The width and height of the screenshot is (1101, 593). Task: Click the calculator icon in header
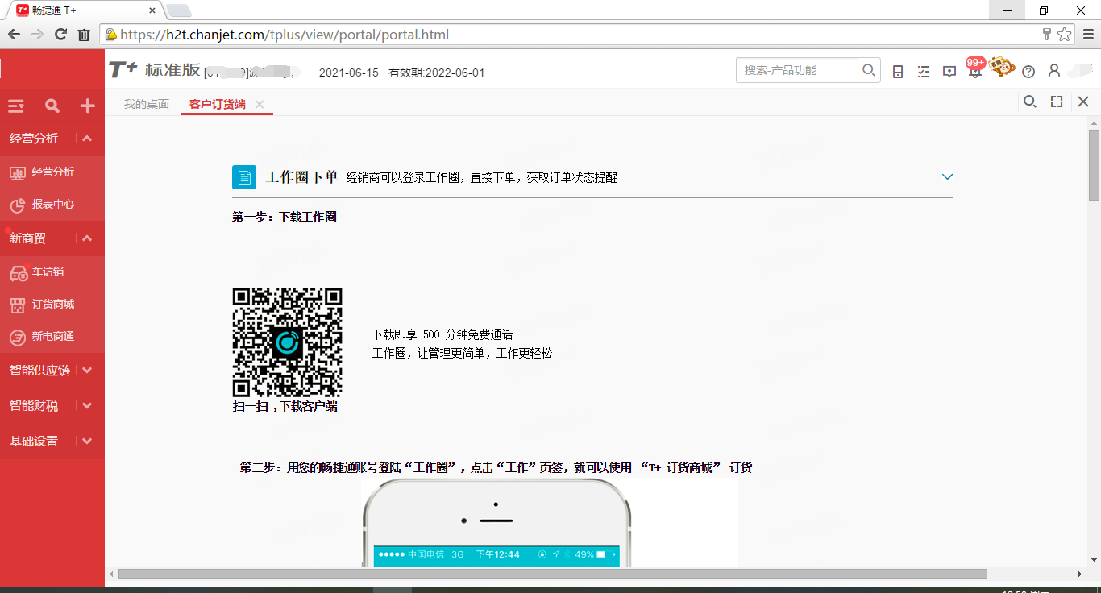(x=898, y=71)
